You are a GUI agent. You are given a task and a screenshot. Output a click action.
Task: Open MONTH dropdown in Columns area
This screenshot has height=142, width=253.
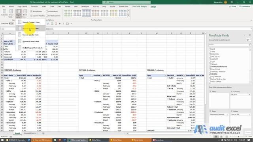[249, 95]
